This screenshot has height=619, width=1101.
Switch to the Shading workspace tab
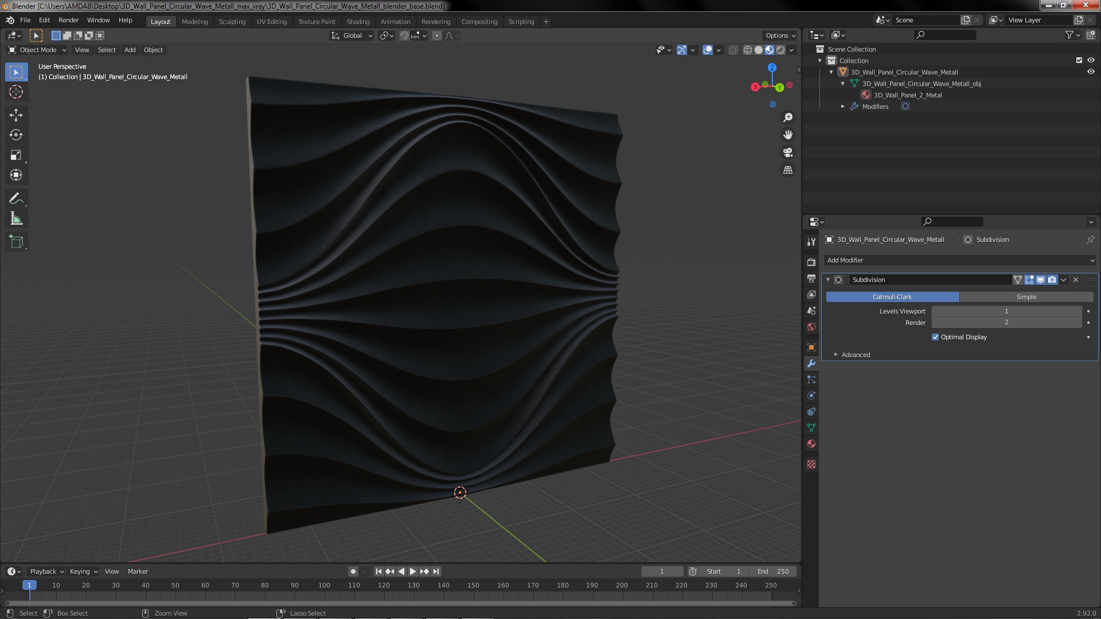click(x=358, y=22)
